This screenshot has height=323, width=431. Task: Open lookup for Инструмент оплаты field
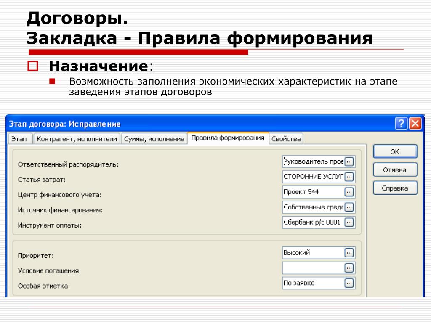point(349,222)
